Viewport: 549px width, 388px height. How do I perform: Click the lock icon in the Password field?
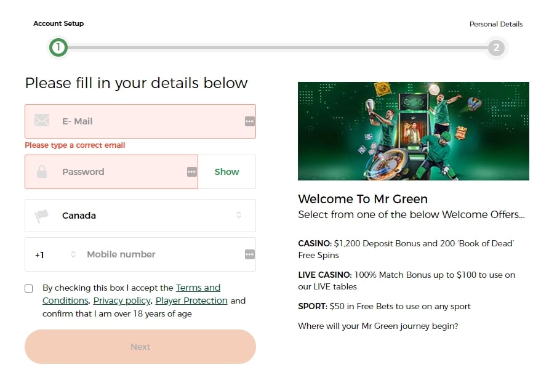click(x=41, y=171)
